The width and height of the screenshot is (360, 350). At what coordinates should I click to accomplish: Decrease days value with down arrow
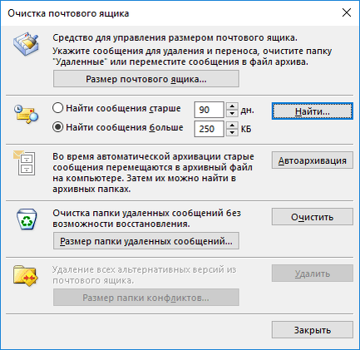(x=232, y=113)
